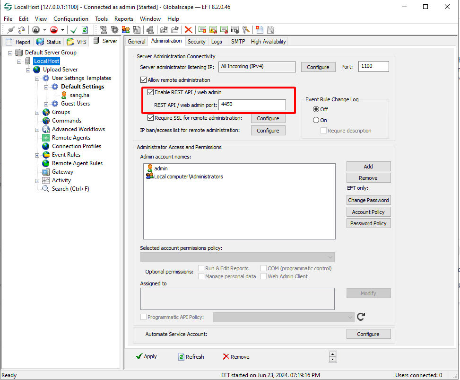Viewport: 460px width, 380px height.
Task: Click the second new folder toolbar icon
Action: click(x=175, y=30)
